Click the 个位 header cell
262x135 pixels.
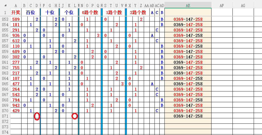(69, 12)
